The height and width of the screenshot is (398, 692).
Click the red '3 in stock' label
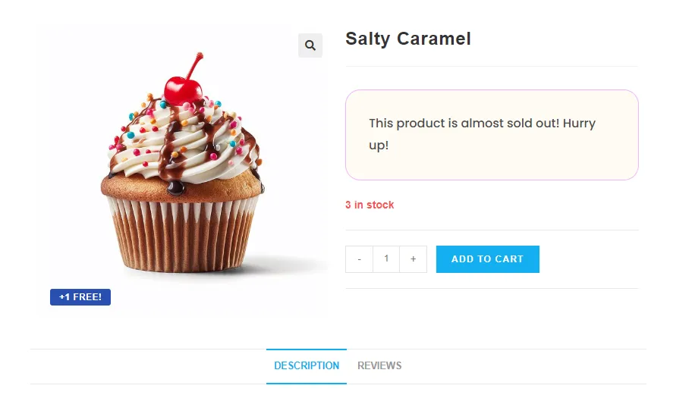tap(370, 205)
